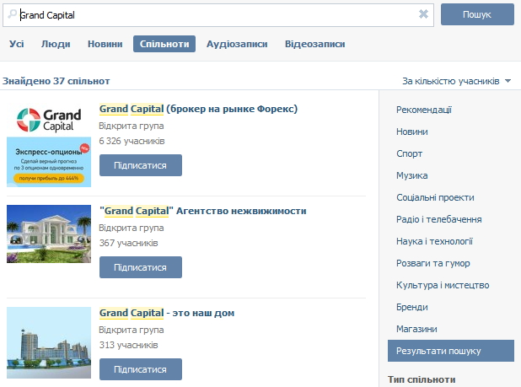
Task: Open the За кількістю учасників sort dropdown
Action: [457, 81]
